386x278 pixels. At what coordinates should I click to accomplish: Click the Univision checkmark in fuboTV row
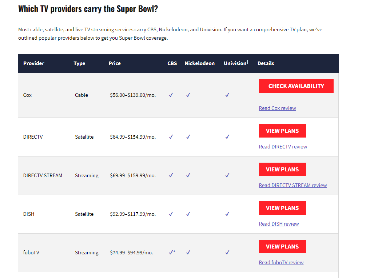tap(227, 253)
